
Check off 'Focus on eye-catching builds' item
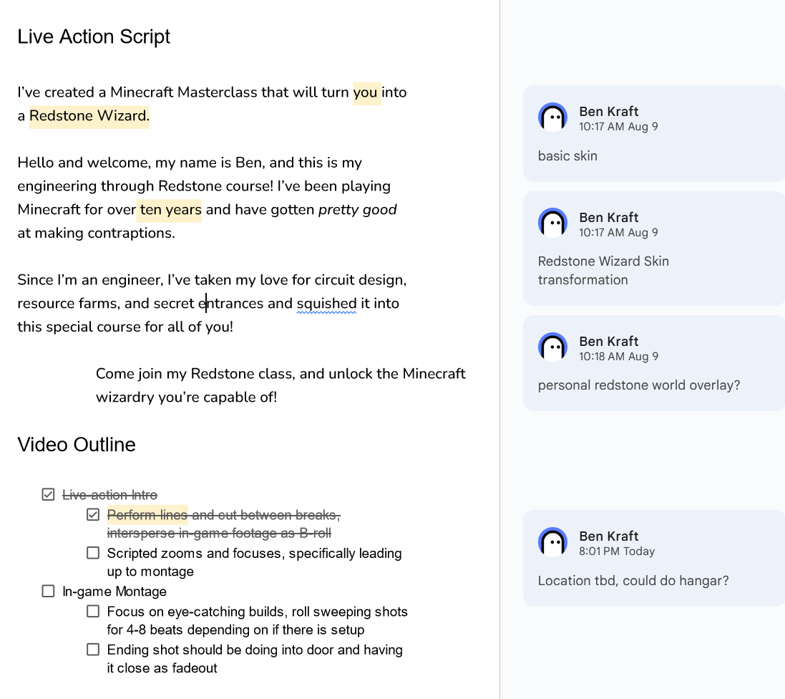pyautogui.click(x=93, y=611)
